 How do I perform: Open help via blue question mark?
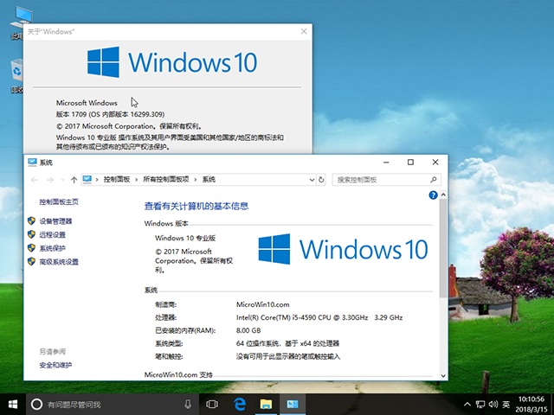coord(433,195)
